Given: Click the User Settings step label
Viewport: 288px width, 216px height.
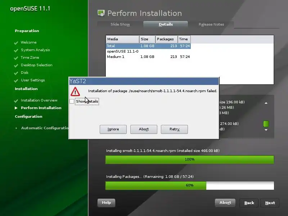Looking at the screenshot, I should click(33, 80).
